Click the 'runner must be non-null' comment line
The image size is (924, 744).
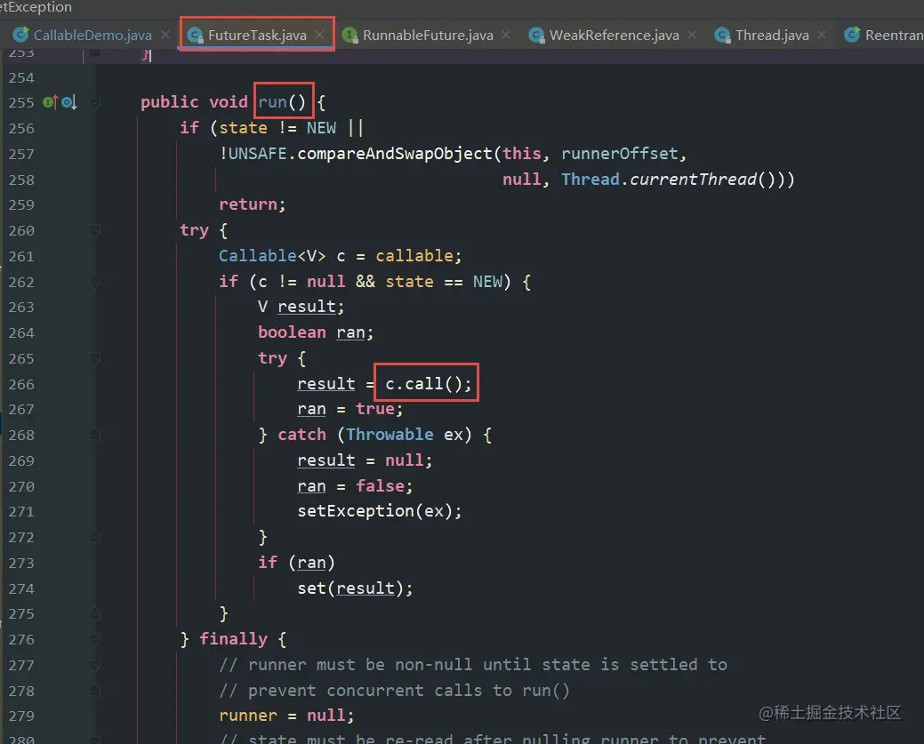tap(472, 665)
